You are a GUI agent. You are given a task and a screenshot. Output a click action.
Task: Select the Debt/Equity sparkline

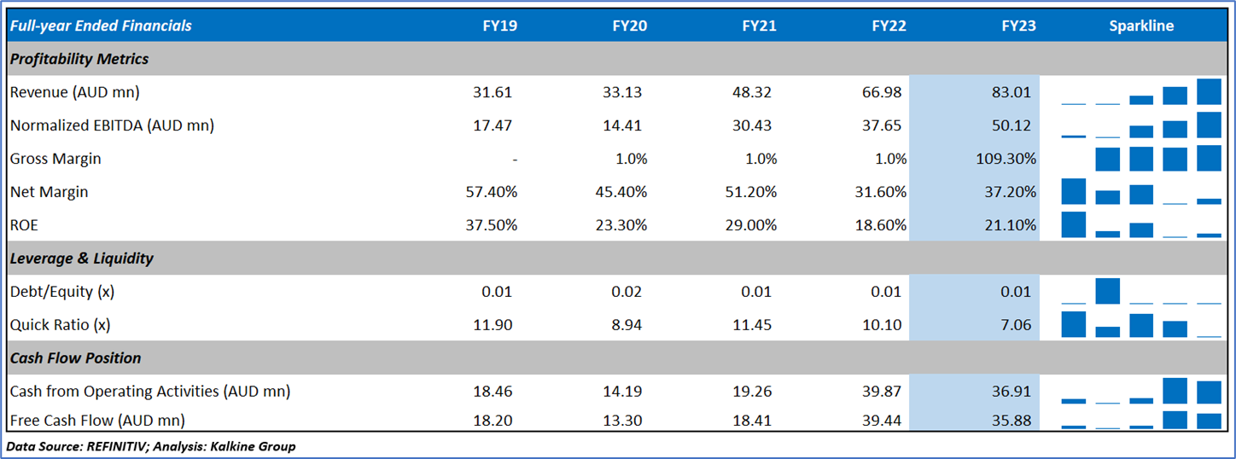[1141, 292]
